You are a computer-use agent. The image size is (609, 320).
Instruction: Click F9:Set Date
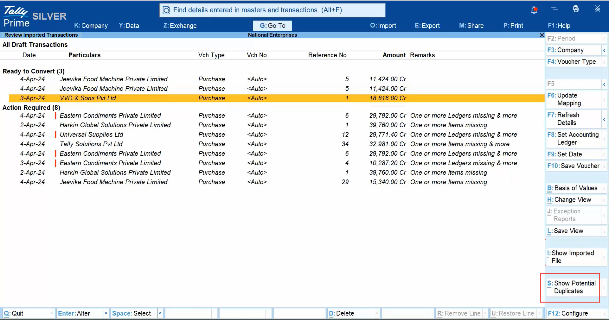coord(573,154)
